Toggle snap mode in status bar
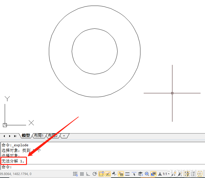This screenshot has width=205, height=178. coord(75,174)
